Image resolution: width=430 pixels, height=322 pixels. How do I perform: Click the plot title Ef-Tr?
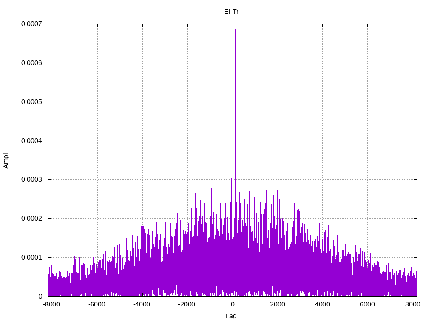(231, 12)
